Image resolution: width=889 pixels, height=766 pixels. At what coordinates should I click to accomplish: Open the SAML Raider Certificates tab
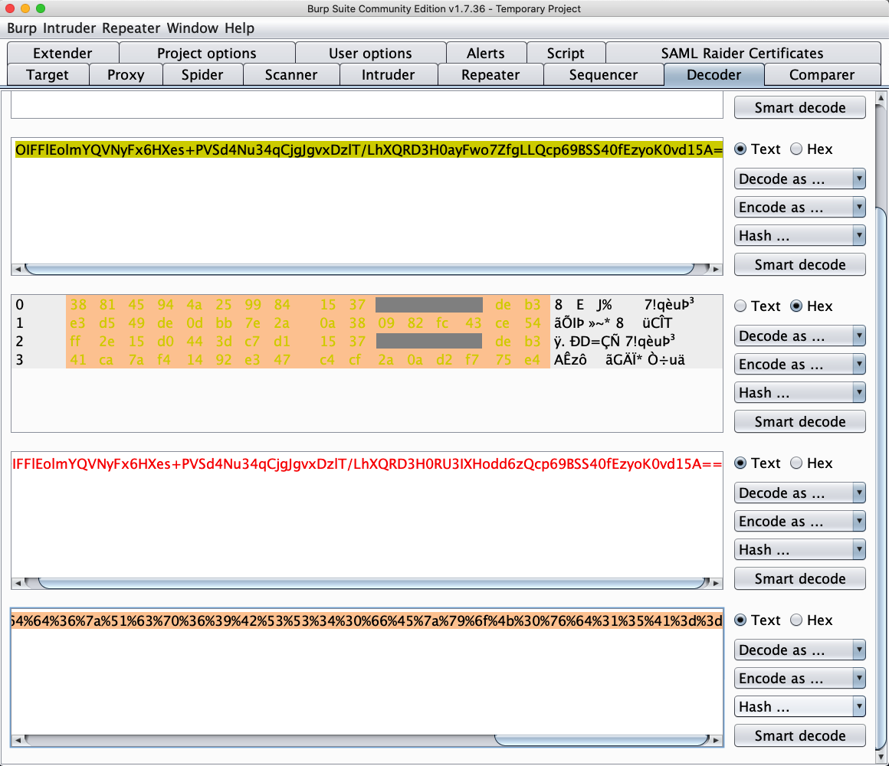point(742,54)
